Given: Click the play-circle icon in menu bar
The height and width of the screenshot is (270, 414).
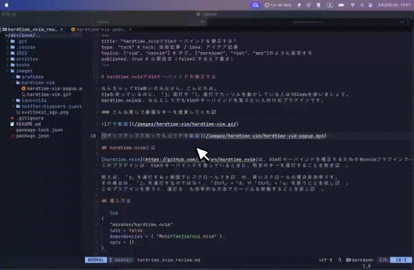Looking at the screenshot, I should (x=309, y=5).
